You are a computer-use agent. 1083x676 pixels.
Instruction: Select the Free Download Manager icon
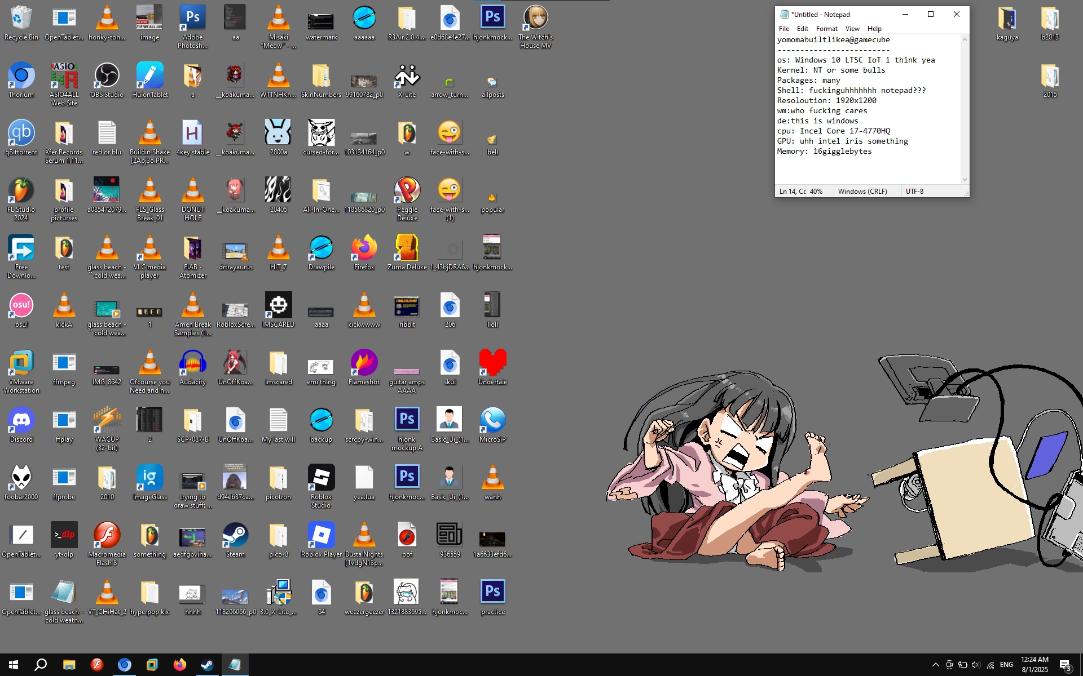[21, 257]
